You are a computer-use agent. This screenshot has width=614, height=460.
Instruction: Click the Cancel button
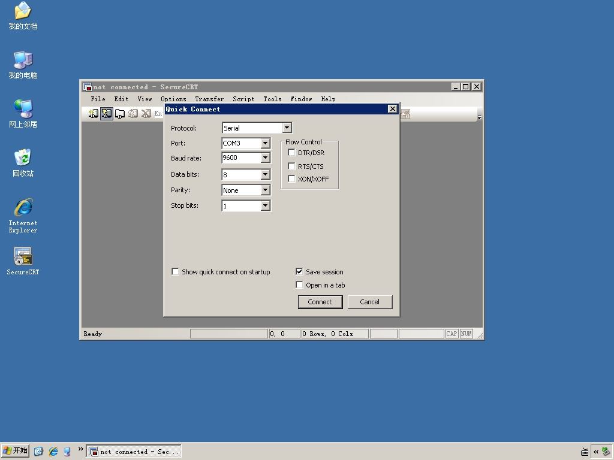[369, 302]
